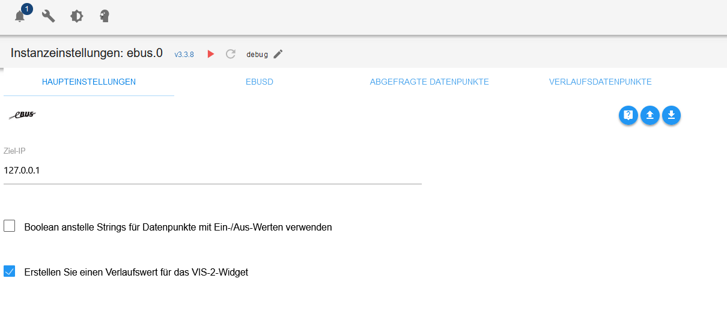727x314 pixels.
Task: Select the Haupteinstellungen tab
Action: click(89, 82)
